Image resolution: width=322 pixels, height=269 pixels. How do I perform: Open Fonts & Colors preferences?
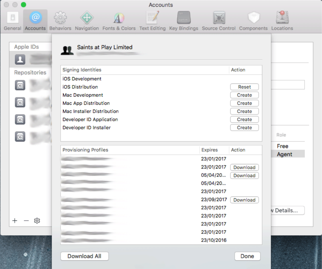(x=119, y=21)
